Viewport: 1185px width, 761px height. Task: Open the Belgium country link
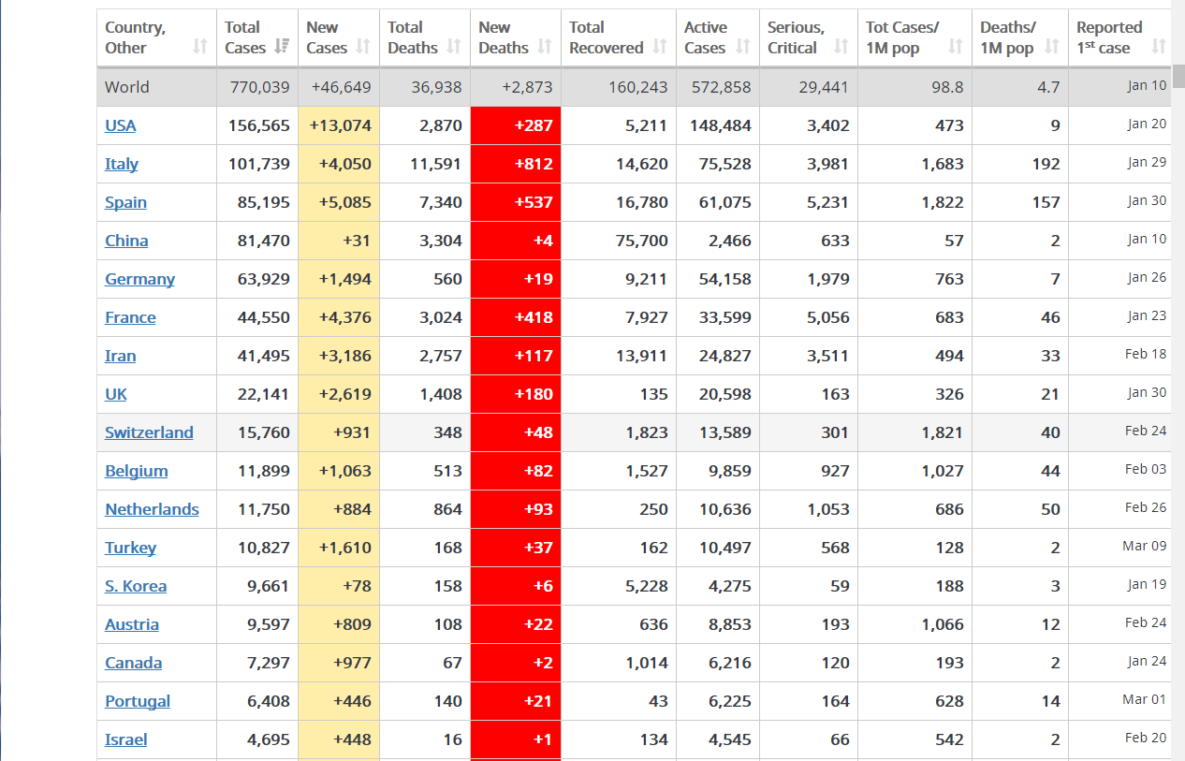137,471
